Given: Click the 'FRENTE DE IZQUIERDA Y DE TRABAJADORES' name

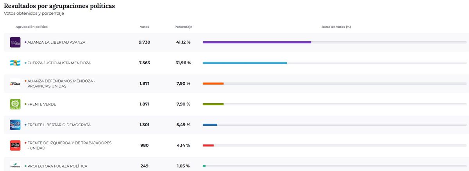Looking at the screenshot, I should point(69,143).
